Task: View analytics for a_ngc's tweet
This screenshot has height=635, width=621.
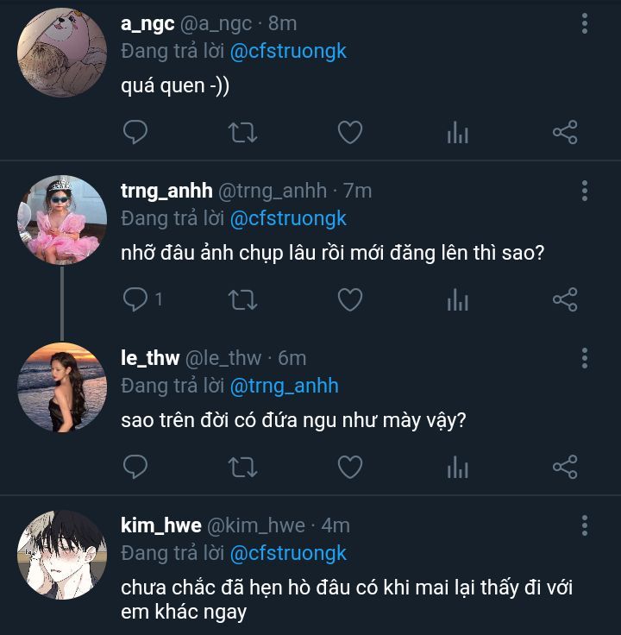Action: click(x=457, y=132)
